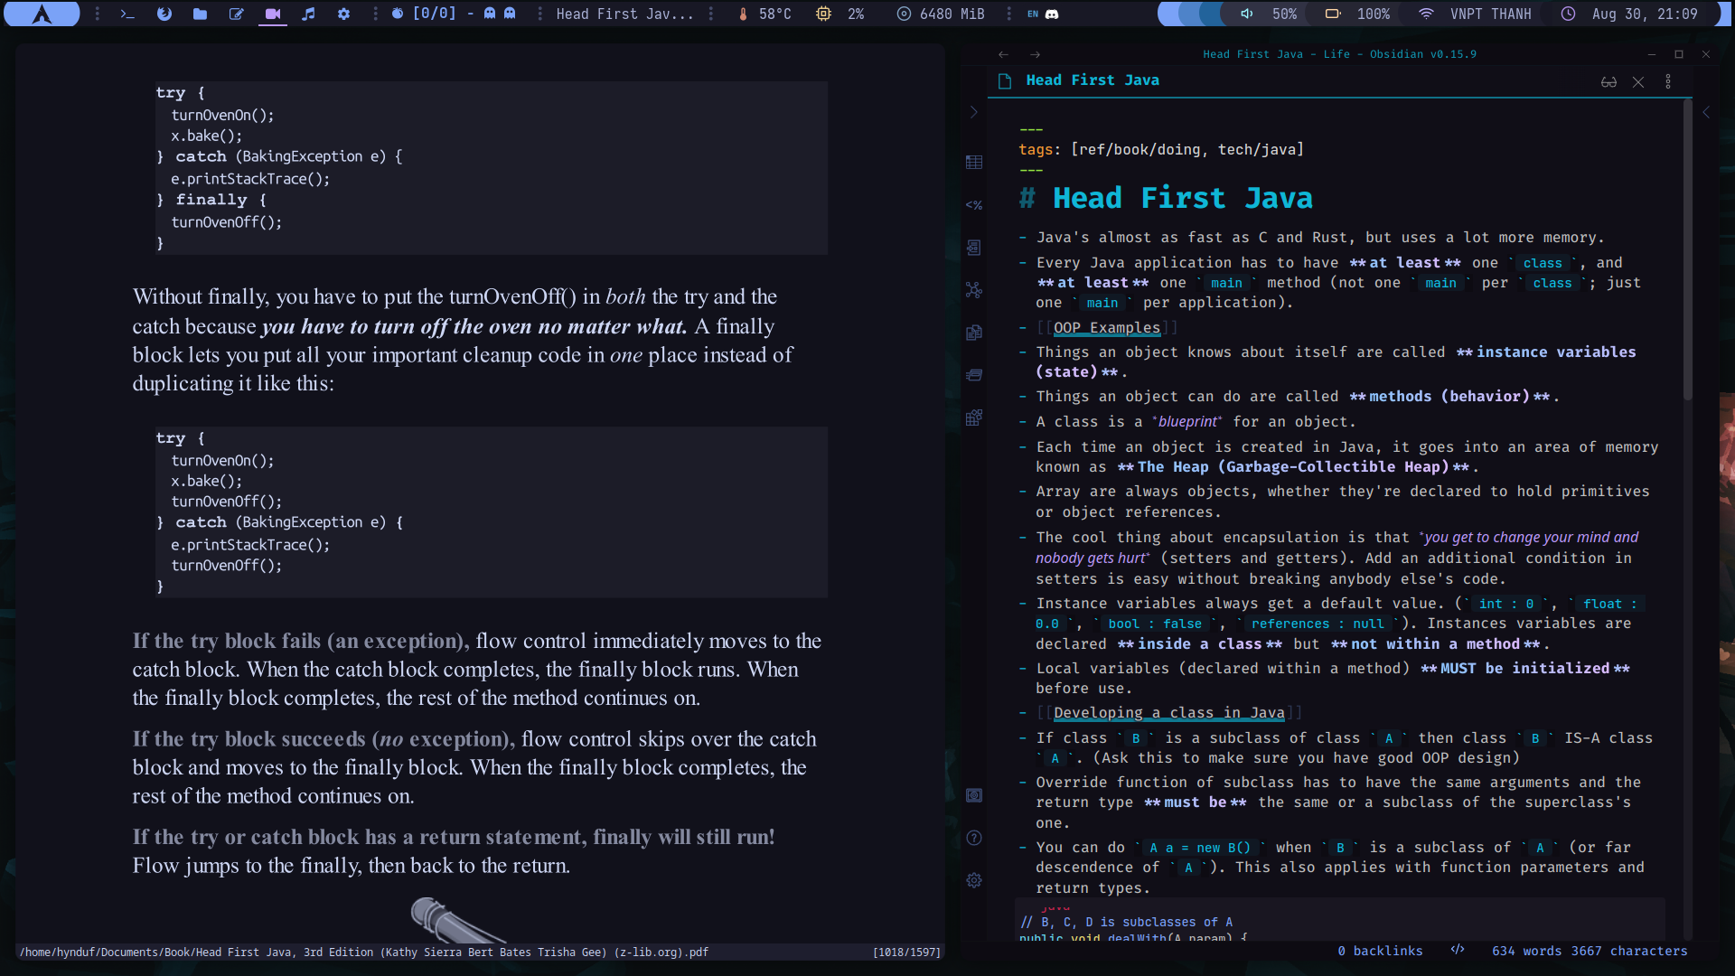Viewport: 1735px width, 976px height.
Task: Follow the OOP Examples link
Action: [x=1106, y=328]
